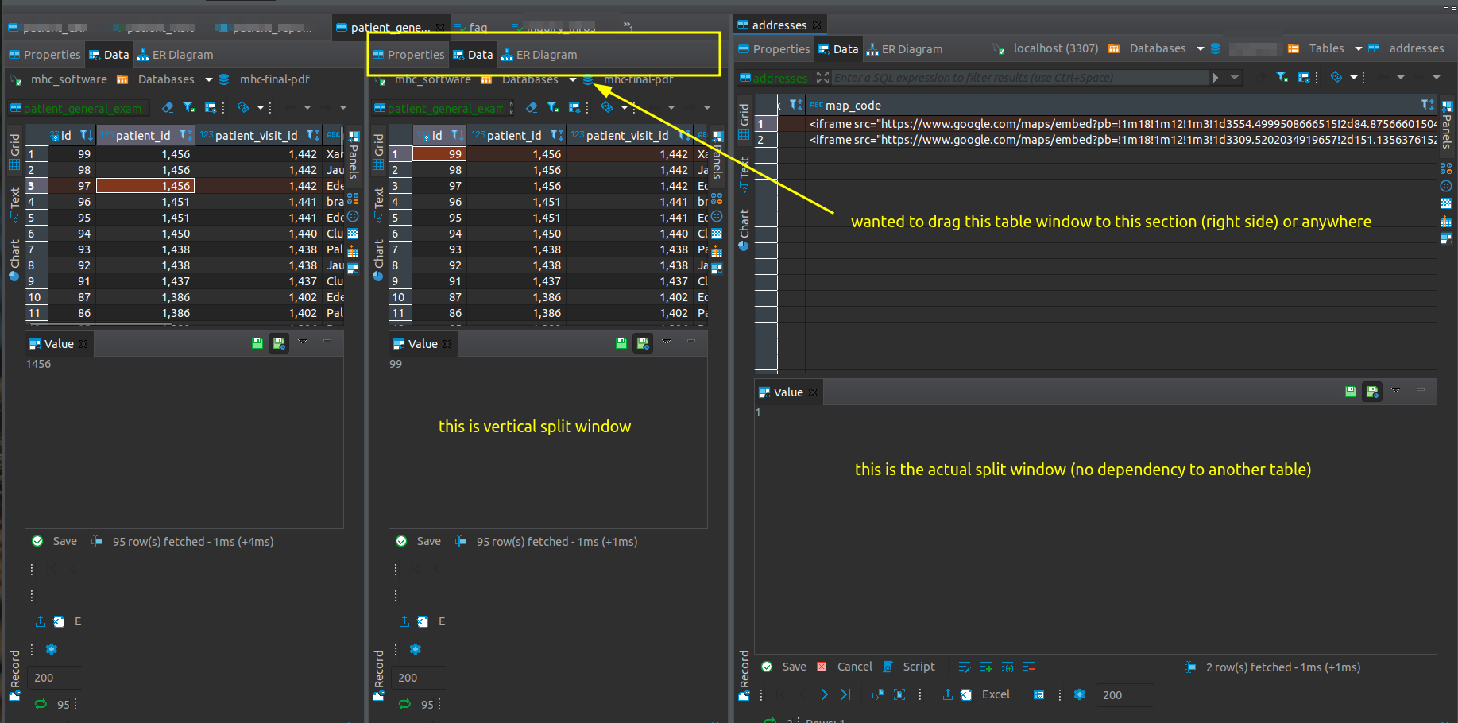Toggle Panels sidebar in addresses pane

(1446, 126)
